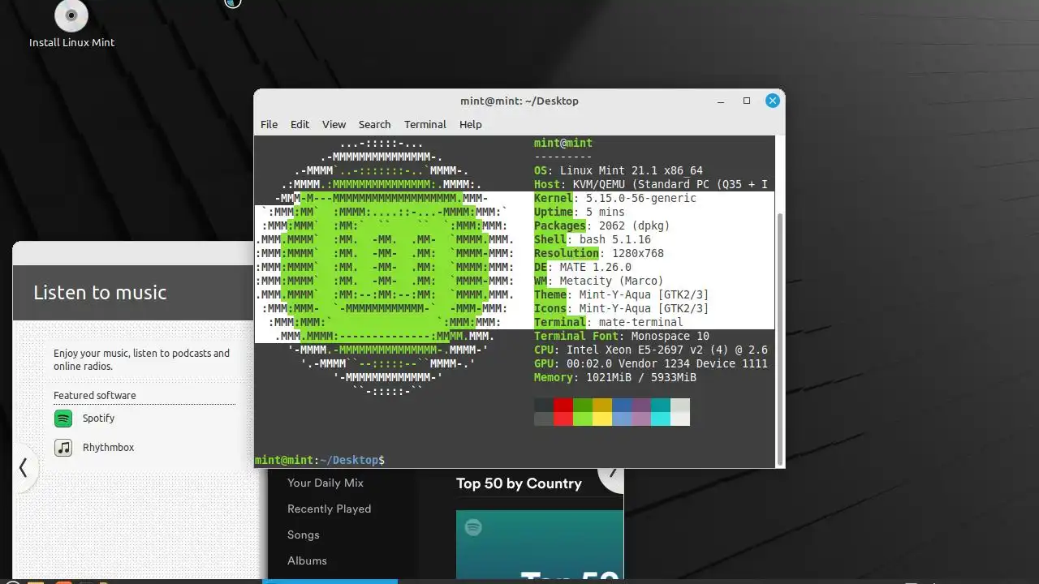
Task: Click the 'GPU: 00:02.0 Vendor 1234' line
Action: coord(651,363)
